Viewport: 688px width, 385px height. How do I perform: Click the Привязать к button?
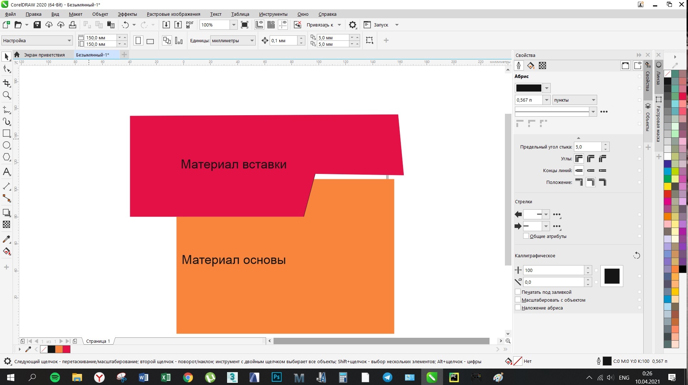point(320,25)
